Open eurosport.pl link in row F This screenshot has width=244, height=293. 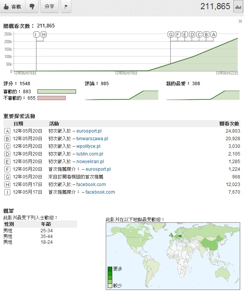[98, 169]
